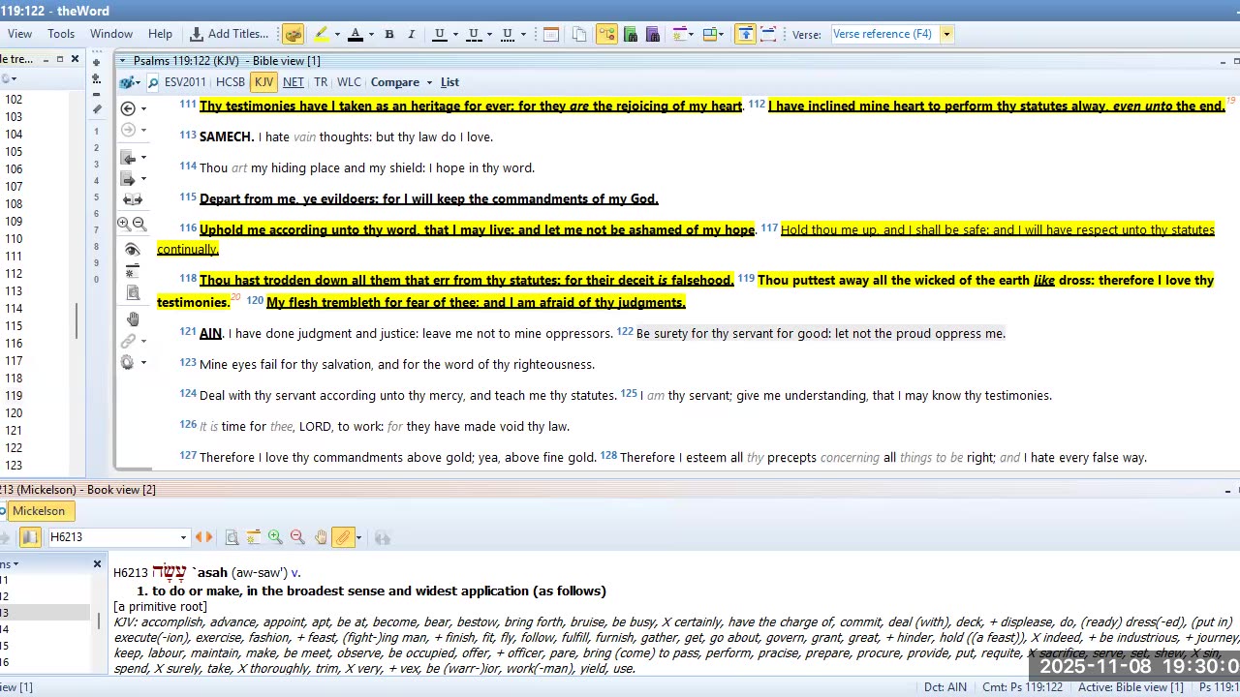Image resolution: width=1240 pixels, height=697 pixels.
Task: Zoom out the Bible view text
Action: [139, 224]
